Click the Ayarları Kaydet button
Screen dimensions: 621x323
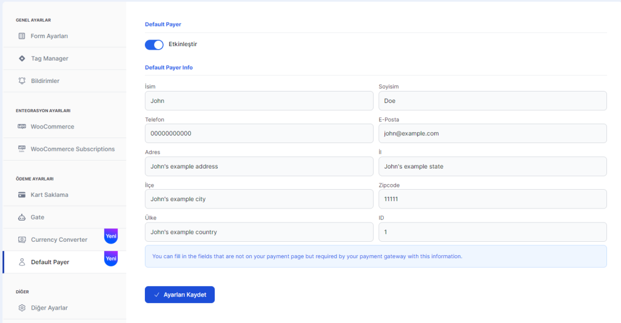(180, 295)
